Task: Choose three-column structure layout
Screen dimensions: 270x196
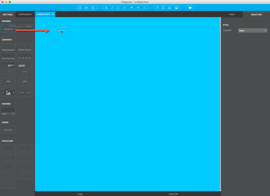Action: point(8,157)
